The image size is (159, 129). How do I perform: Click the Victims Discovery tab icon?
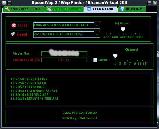tap(49, 9)
